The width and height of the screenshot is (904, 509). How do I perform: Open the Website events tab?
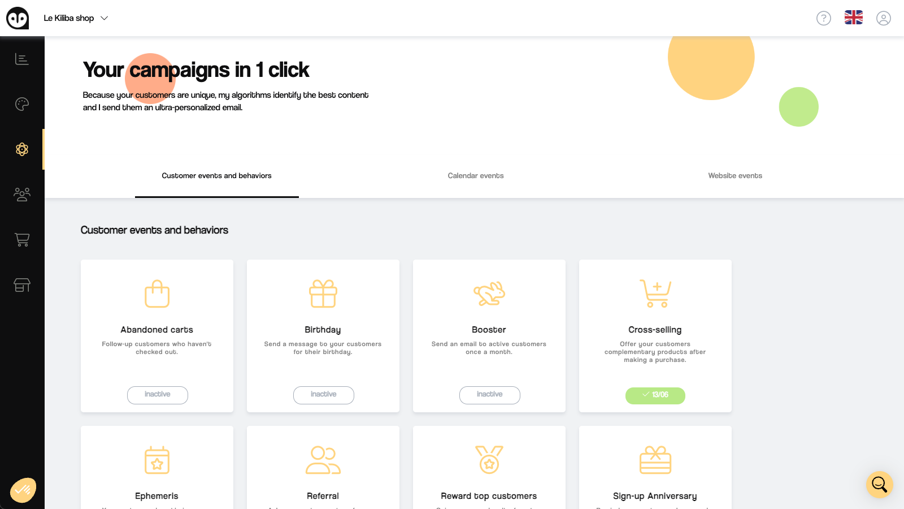(735, 176)
